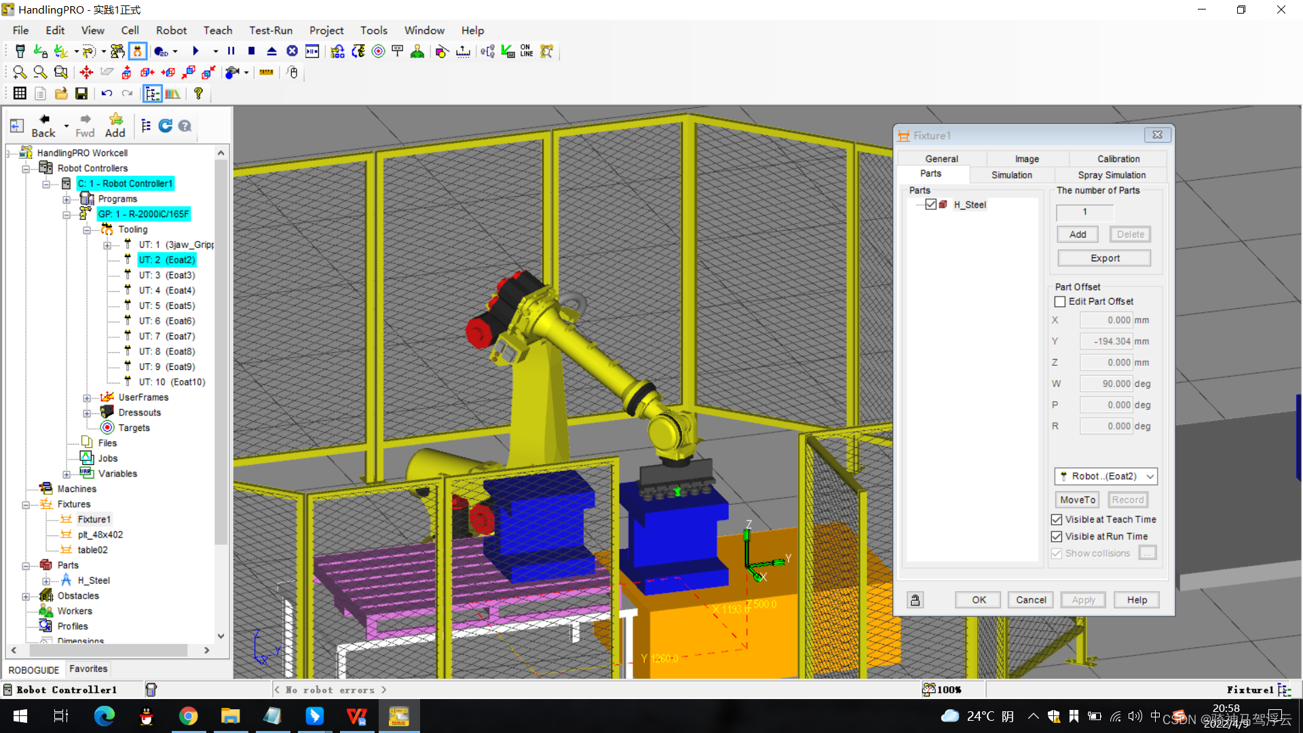Image resolution: width=1303 pixels, height=733 pixels.
Task: Toggle Visible at Teach Time checkbox
Action: pos(1057,519)
